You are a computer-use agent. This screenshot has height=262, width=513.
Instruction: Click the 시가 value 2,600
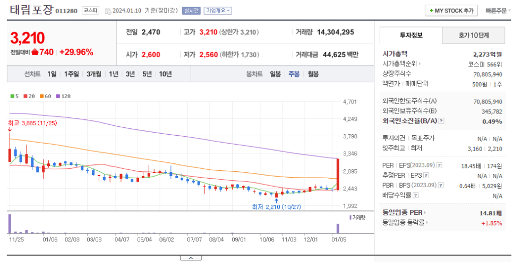click(151, 55)
